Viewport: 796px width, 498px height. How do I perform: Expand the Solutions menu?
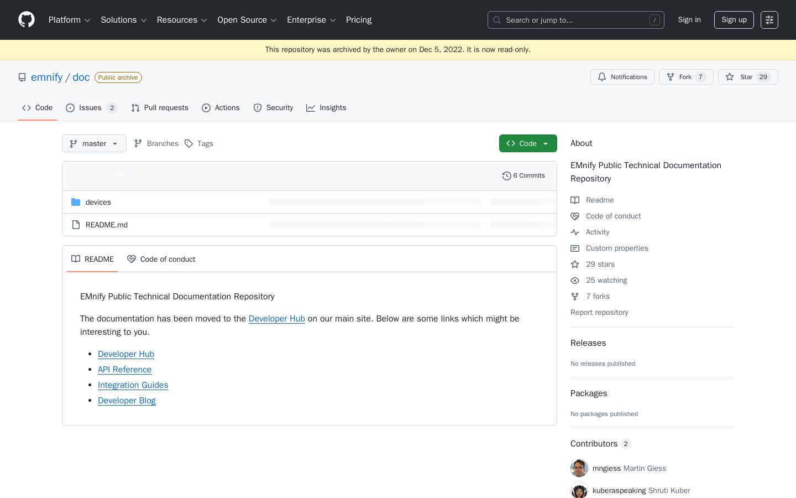point(123,20)
